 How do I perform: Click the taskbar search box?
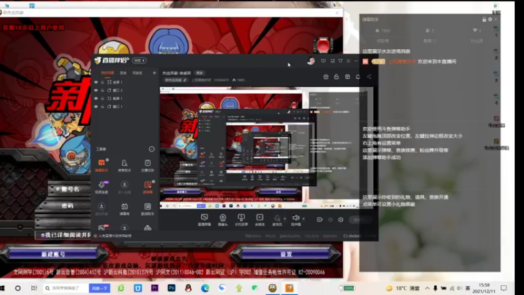click(66, 288)
